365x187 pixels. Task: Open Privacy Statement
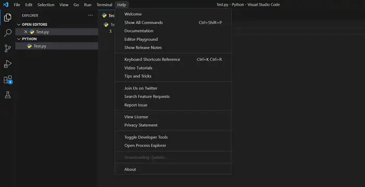[x=173, y=125]
